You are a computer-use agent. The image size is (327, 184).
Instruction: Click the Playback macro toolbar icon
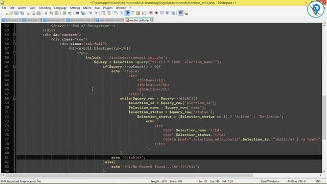tap(162, 13)
